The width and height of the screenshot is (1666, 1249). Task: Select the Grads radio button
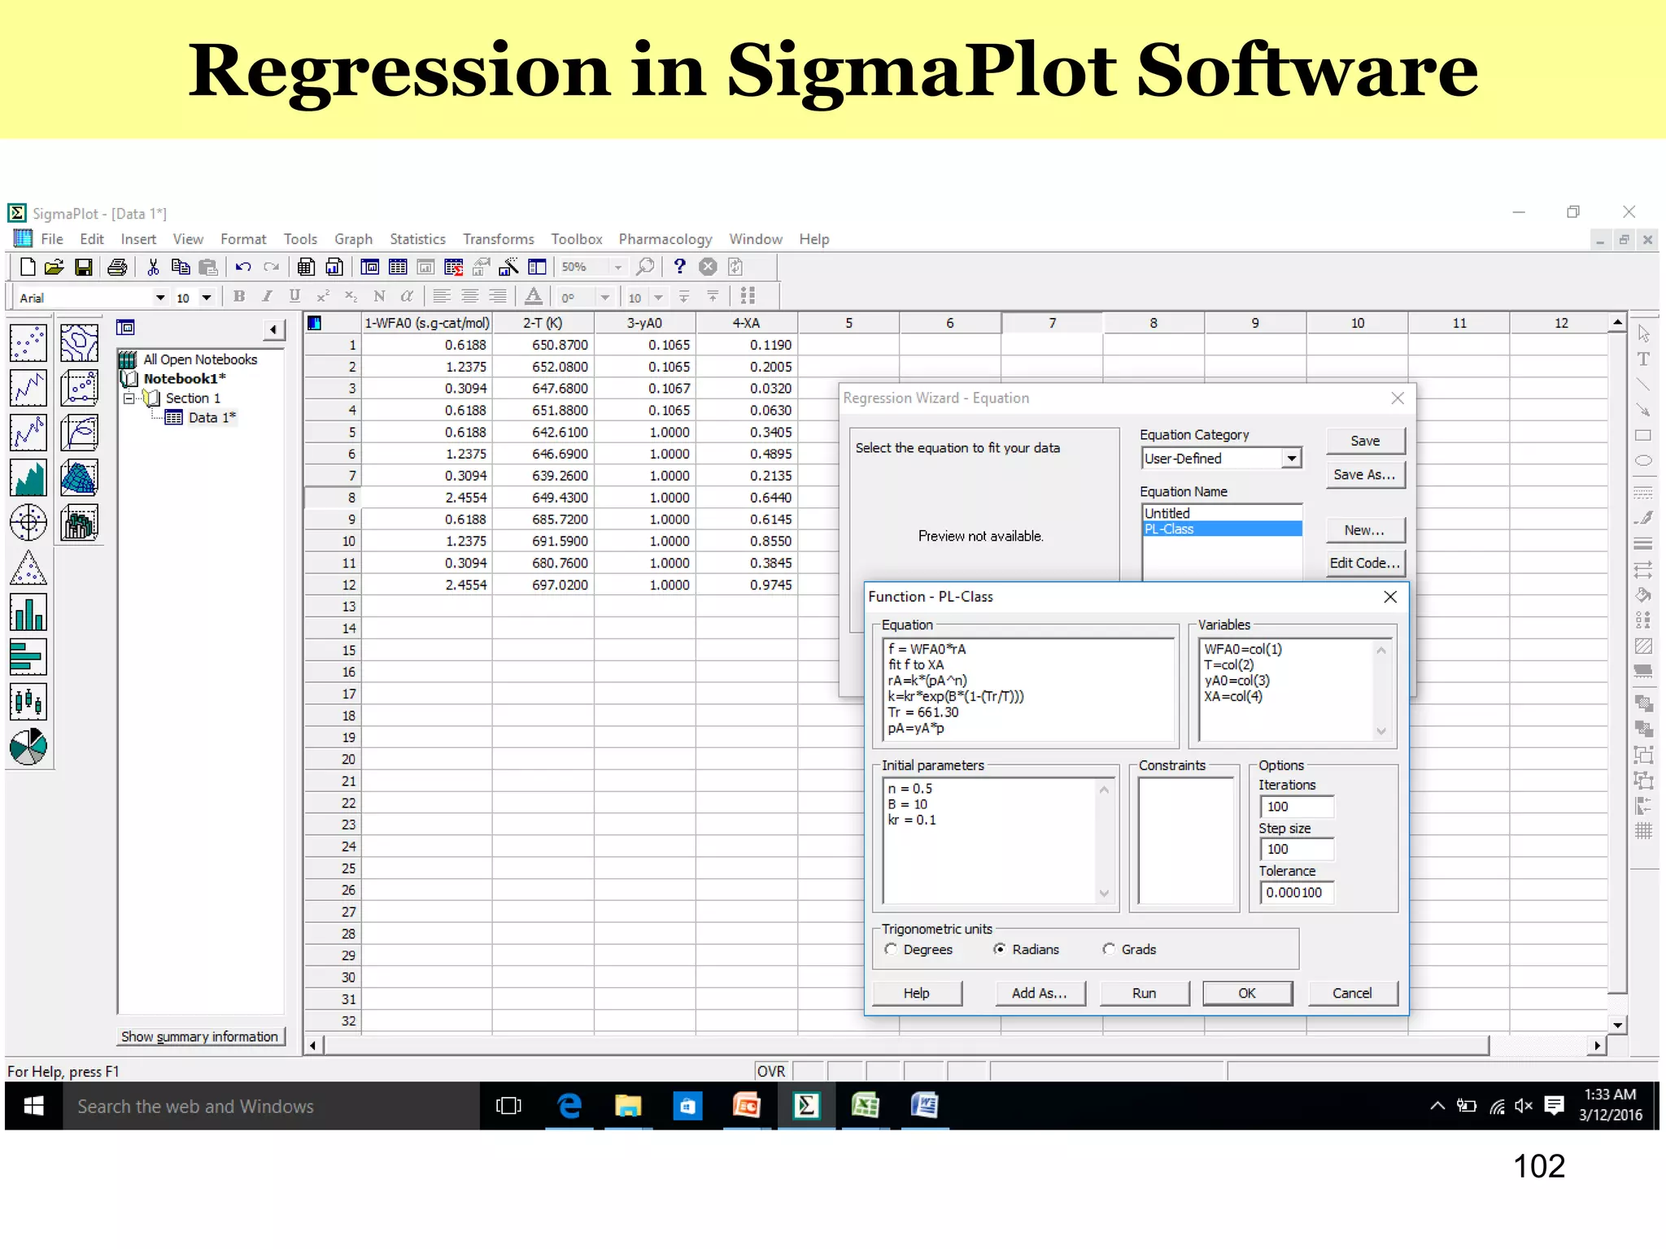[x=1109, y=949]
